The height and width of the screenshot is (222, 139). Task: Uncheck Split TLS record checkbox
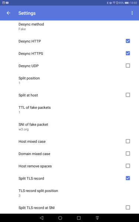[x=128, y=178]
